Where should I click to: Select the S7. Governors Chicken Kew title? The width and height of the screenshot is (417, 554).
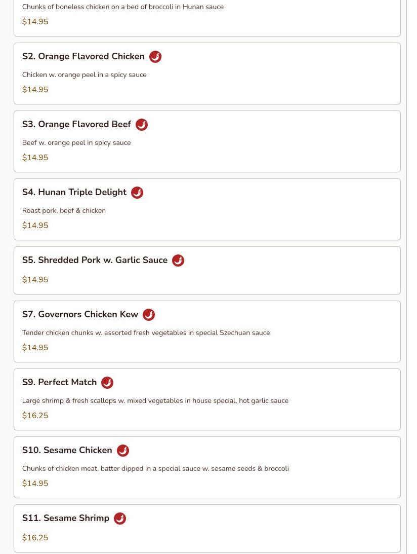80,314
